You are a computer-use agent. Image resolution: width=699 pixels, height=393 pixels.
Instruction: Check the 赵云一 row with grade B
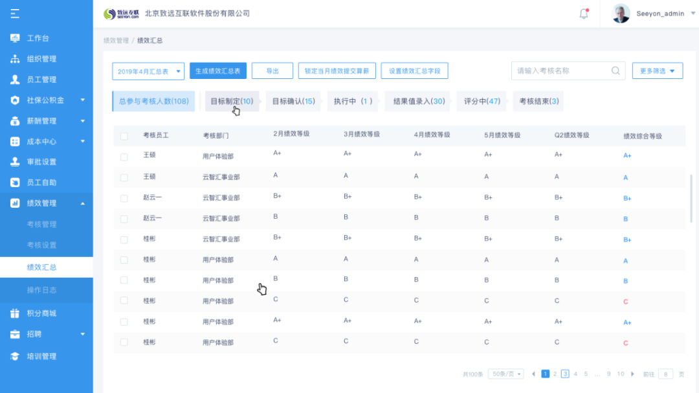pyautogui.click(x=124, y=219)
